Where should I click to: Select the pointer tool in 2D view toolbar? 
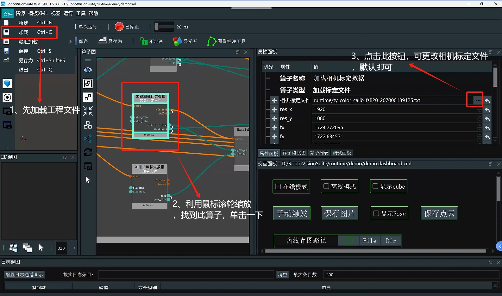tap(41, 248)
